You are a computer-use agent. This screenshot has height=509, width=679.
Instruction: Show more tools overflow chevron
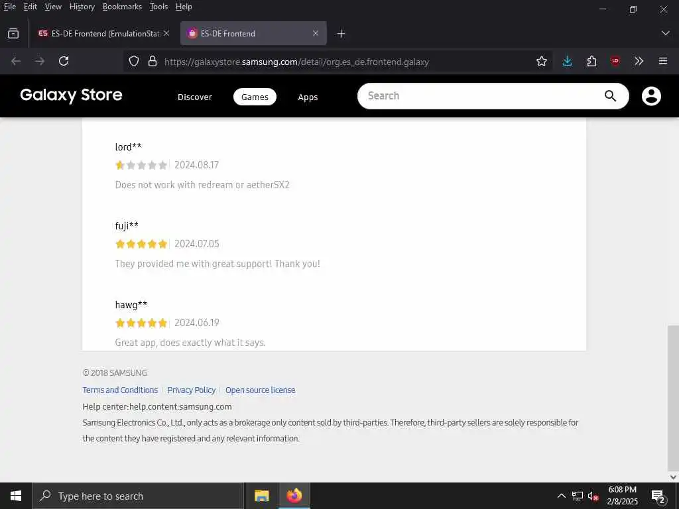click(x=639, y=62)
